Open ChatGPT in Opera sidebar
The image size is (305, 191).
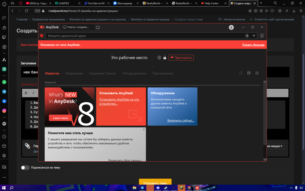pos(4,69)
